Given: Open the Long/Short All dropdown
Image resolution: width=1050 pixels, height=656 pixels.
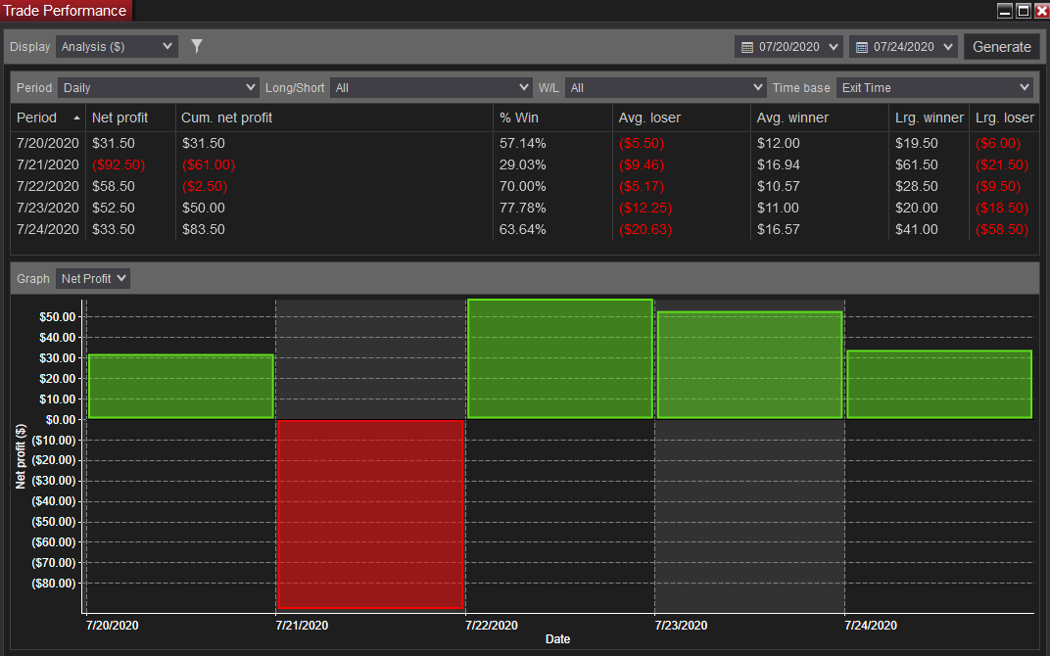Looking at the screenshot, I should 431,88.
